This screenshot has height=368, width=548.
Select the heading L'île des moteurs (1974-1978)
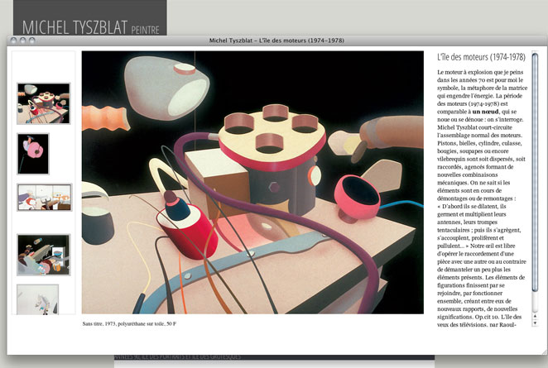coord(479,58)
